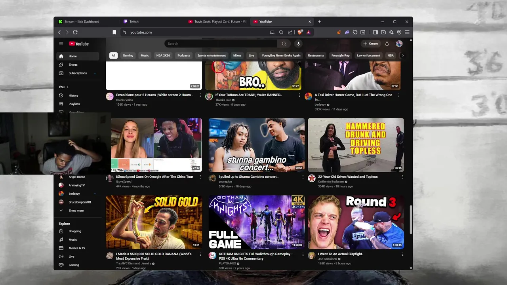Select the Sports entertainment filter chip

[x=212, y=55]
